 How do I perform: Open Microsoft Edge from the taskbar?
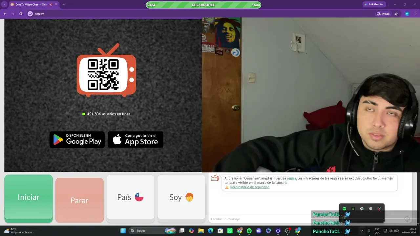(x=211, y=231)
